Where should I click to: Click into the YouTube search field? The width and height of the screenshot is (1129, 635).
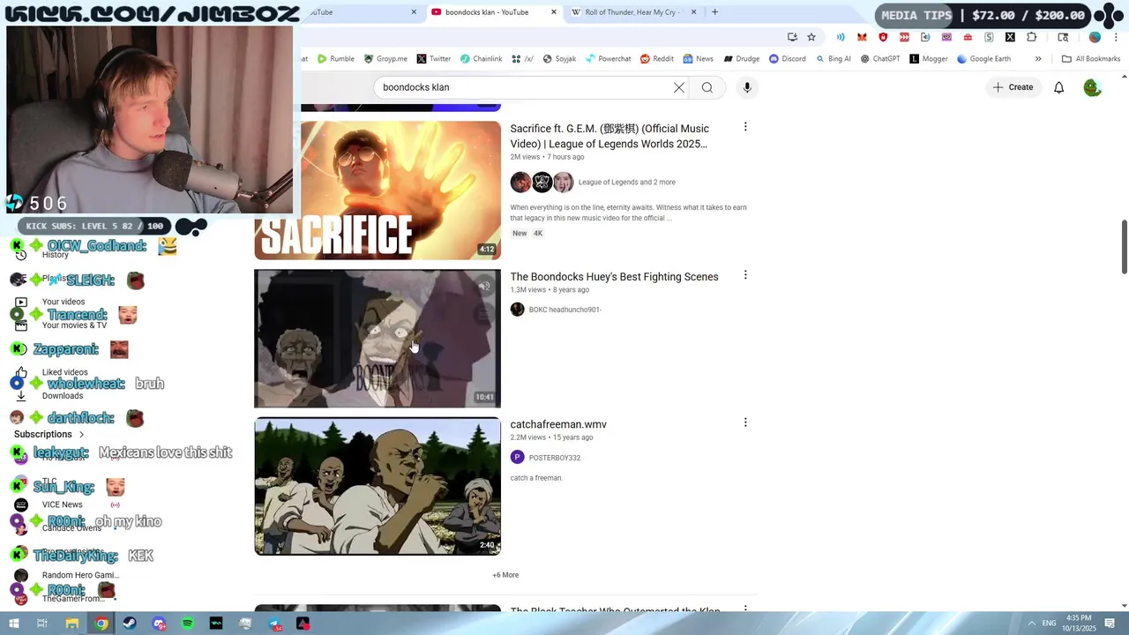[x=525, y=87]
